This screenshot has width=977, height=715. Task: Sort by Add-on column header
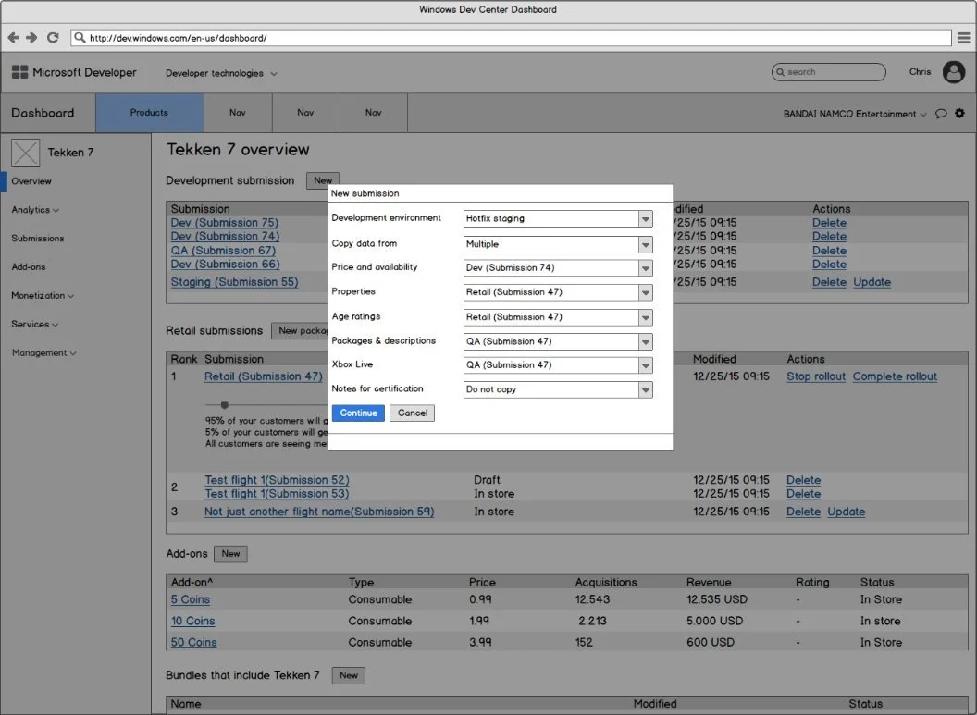[x=192, y=583]
